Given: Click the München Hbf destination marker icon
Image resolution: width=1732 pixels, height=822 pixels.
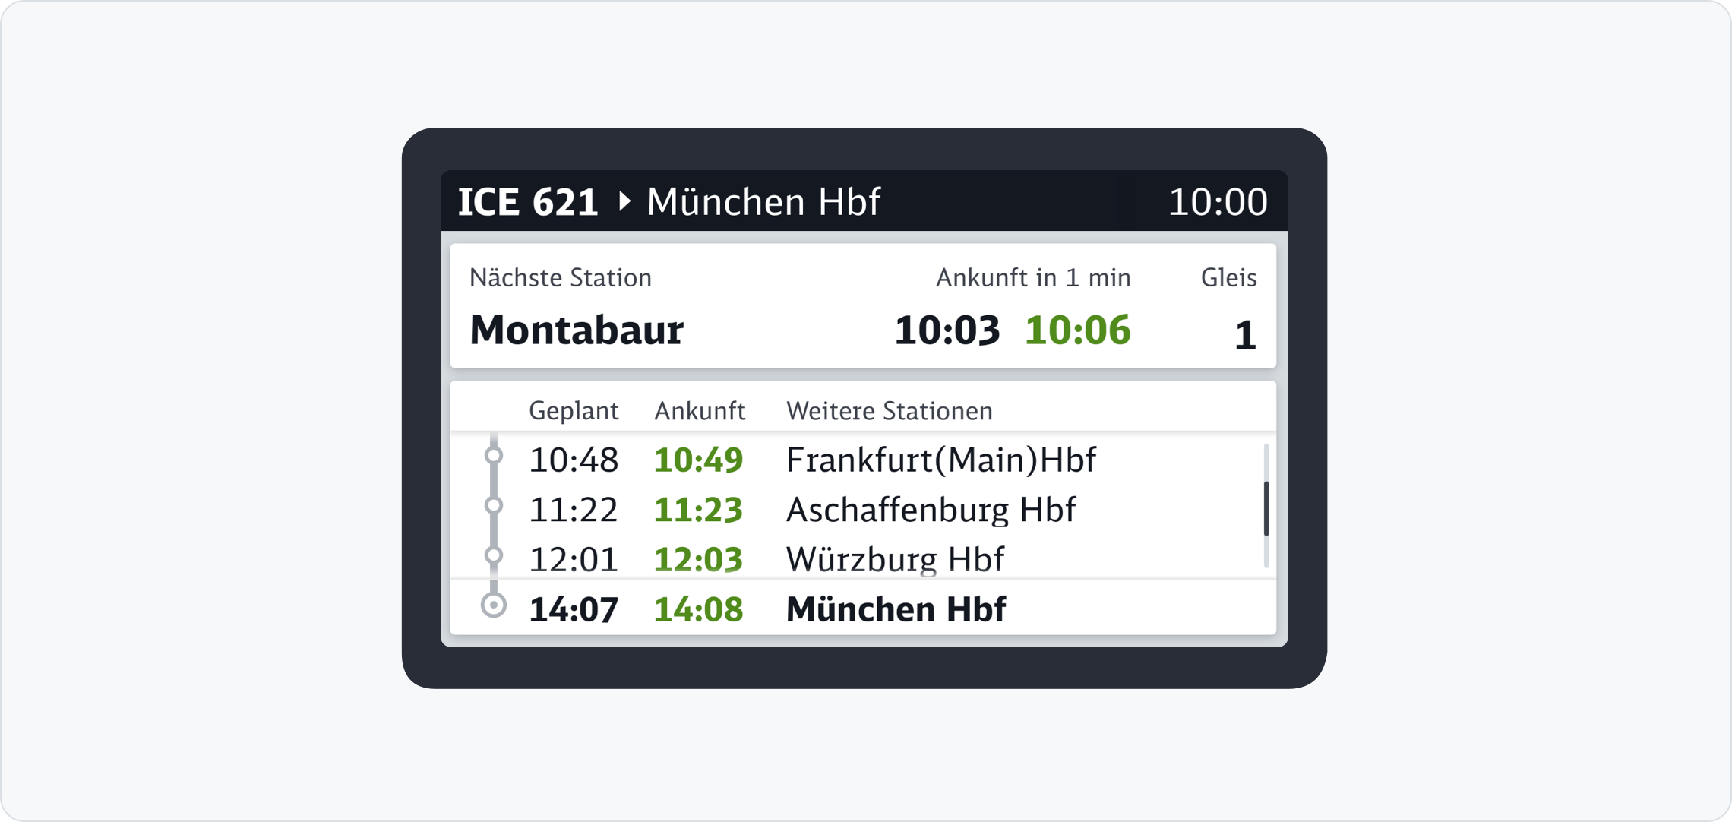Looking at the screenshot, I should coord(494,605).
